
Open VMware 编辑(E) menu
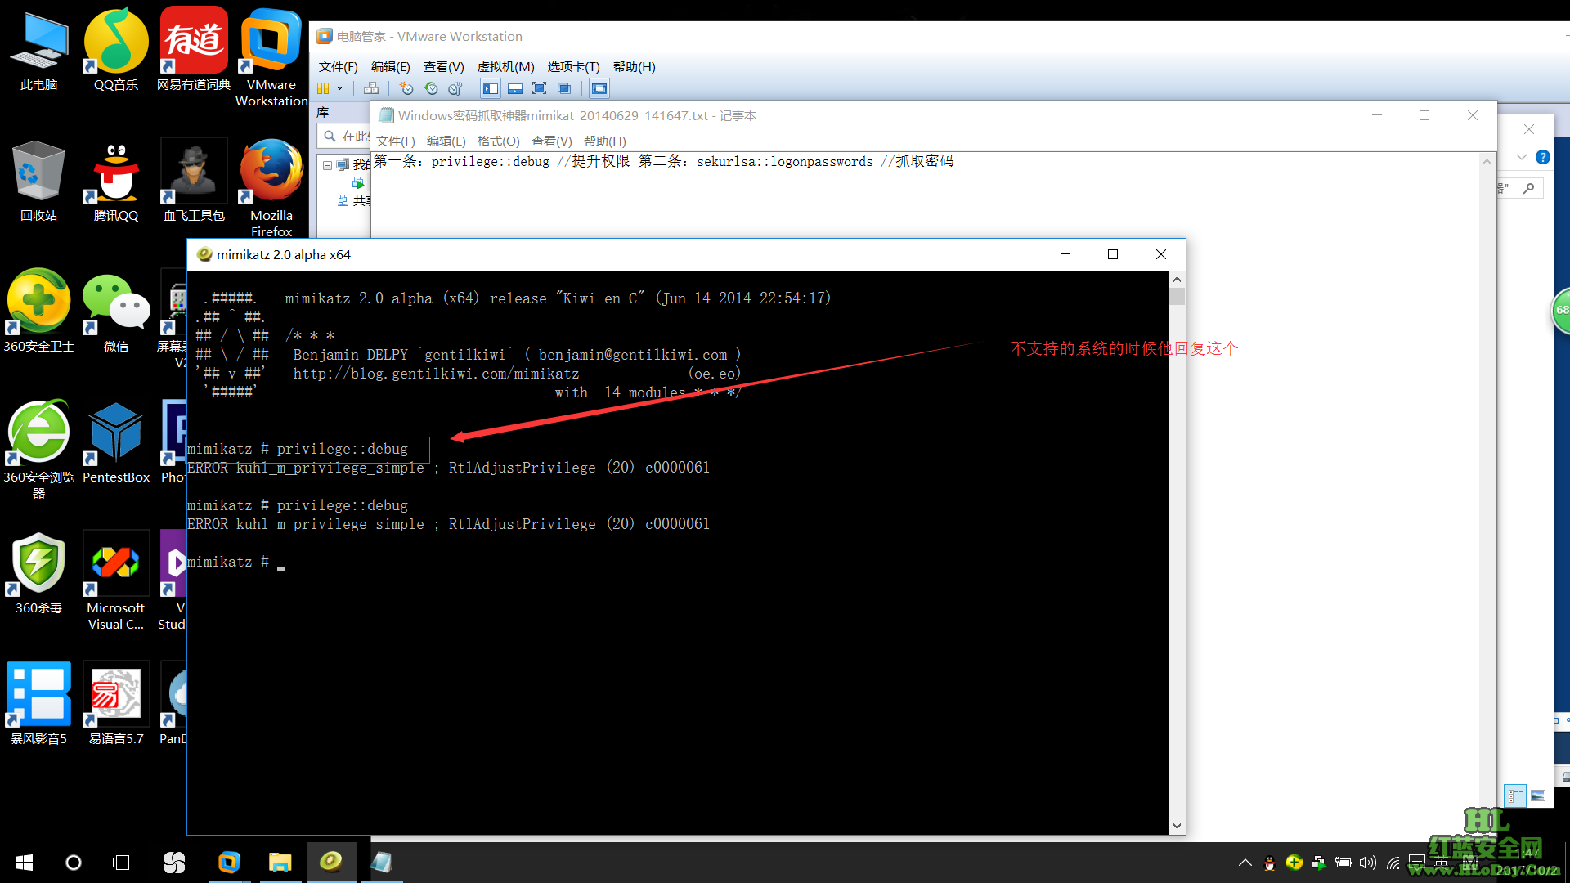click(x=391, y=67)
